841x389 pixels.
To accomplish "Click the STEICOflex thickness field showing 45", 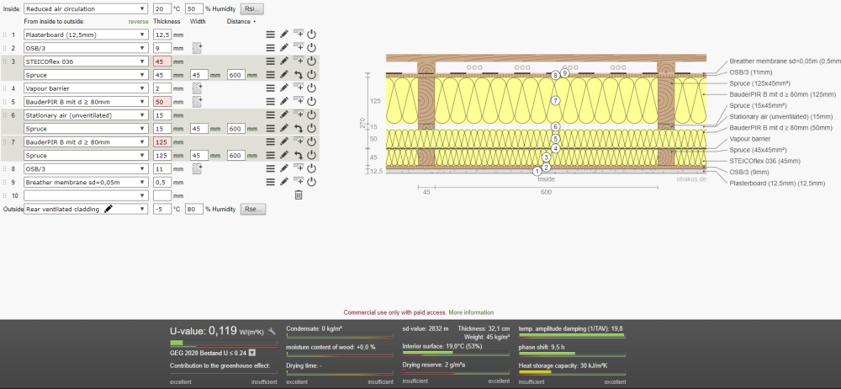I will point(162,61).
